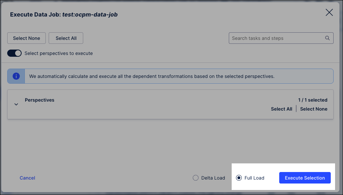Click the search magnifier icon
Screen dimensions: 343x195
tap(327, 38)
